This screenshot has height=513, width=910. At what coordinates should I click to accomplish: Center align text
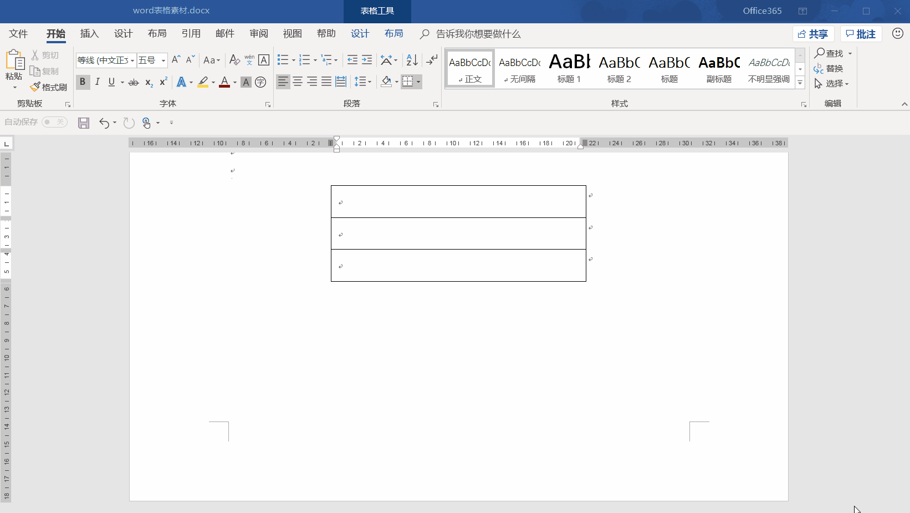(x=298, y=82)
